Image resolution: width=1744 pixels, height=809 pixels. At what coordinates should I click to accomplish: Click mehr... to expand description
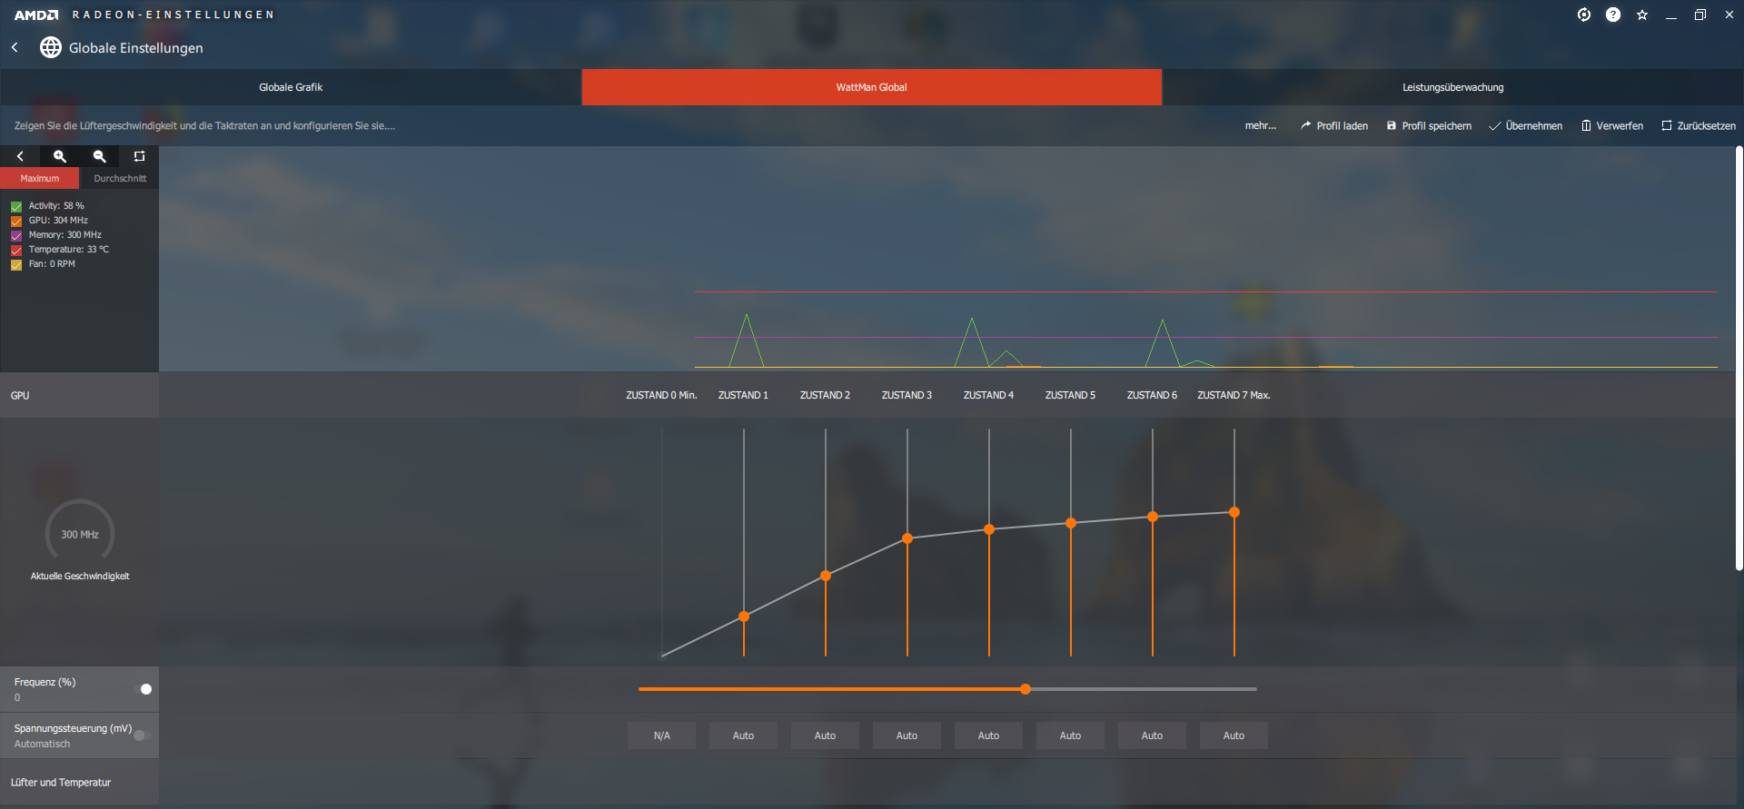[x=1261, y=126]
